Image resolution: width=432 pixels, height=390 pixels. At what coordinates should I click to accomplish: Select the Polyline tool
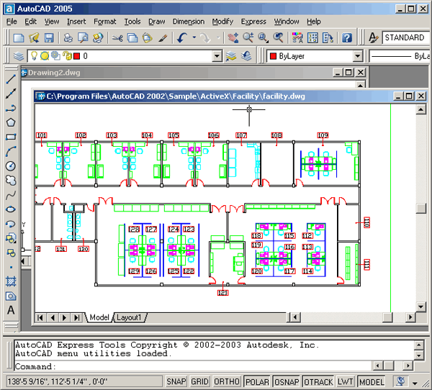coord(11,108)
